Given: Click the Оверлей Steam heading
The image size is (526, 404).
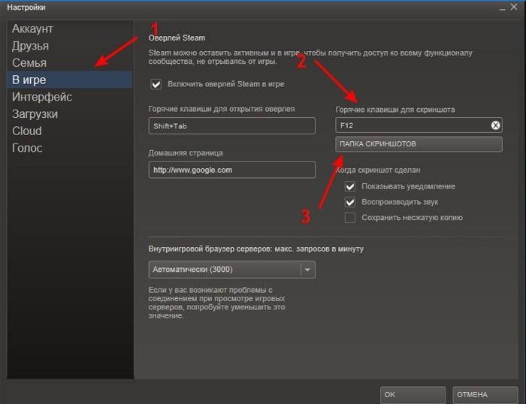Looking at the screenshot, I should point(177,38).
